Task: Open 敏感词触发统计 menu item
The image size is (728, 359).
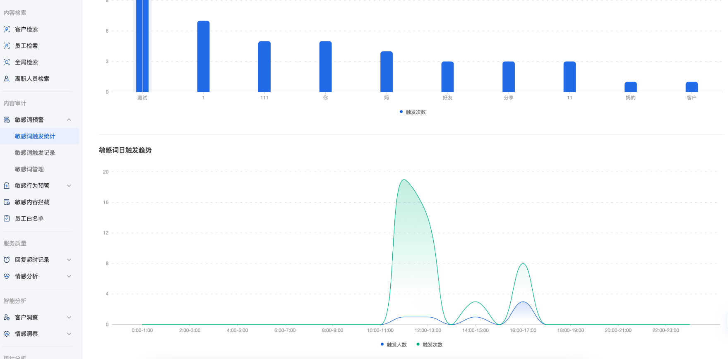Action: point(39,136)
